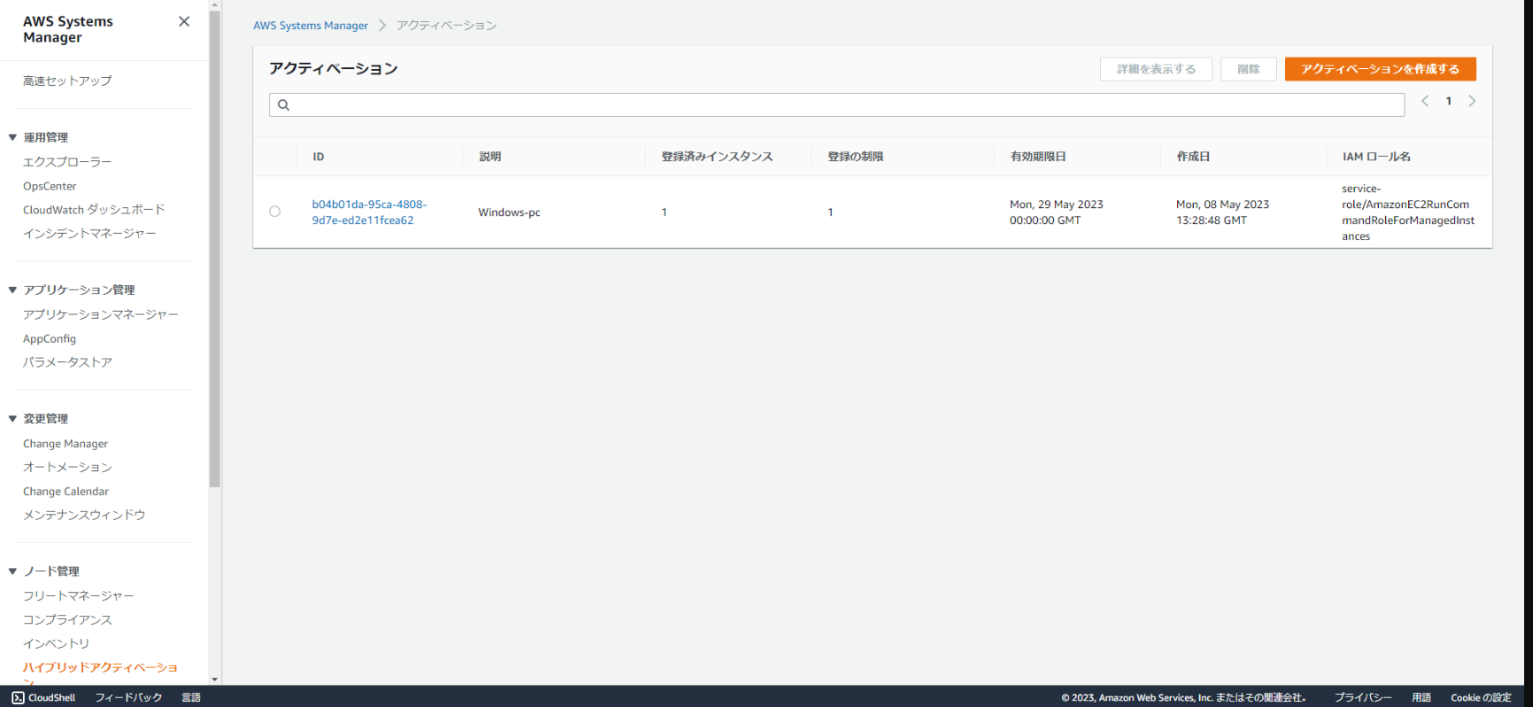The height and width of the screenshot is (707, 1533).
Task: Go to next page arrow
Action: click(x=1472, y=101)
